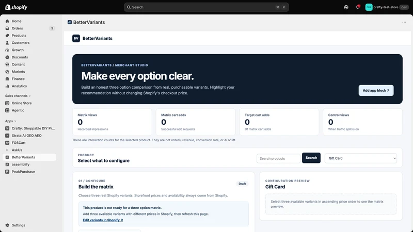Click the Draft status badge
413x232 pixels.
[x=242, y=184]
